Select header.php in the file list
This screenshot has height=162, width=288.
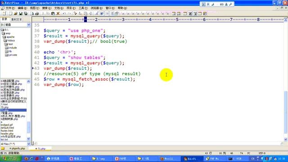pyautogui.click(x=7, y=134)
